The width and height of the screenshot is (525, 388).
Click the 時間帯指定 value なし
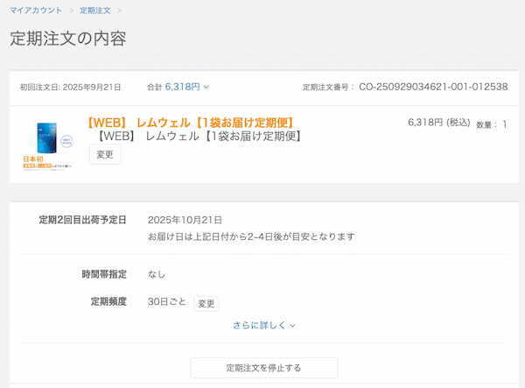click(157, 274)
